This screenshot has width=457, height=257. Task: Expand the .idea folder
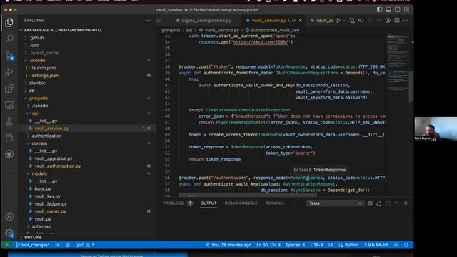[34, 45]
